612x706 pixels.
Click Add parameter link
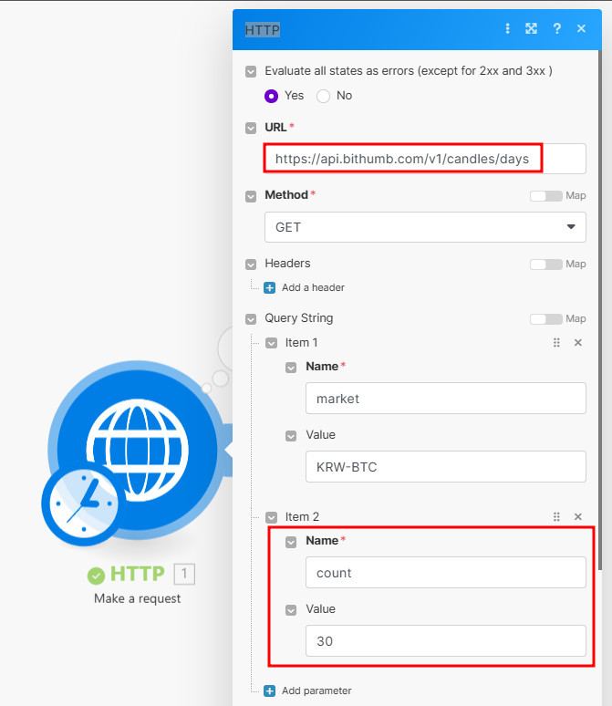click(316, 690)
